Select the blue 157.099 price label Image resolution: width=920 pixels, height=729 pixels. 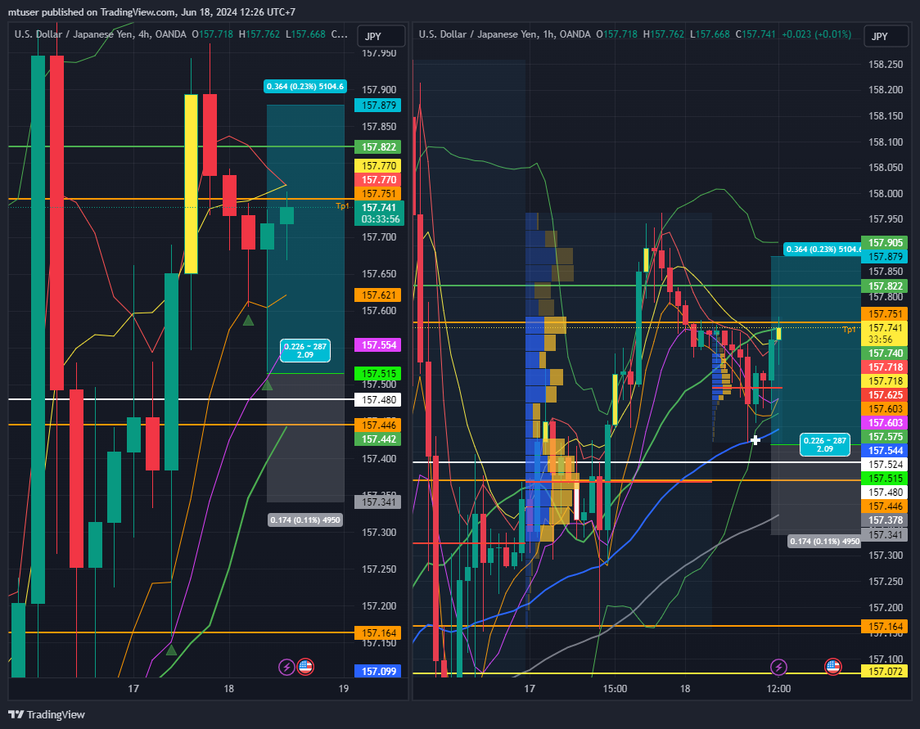click(x=378, y=671)
